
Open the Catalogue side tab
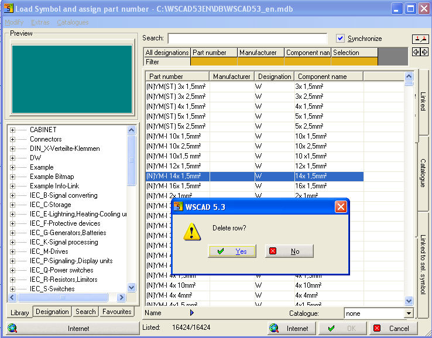click(x=423, y=173)
